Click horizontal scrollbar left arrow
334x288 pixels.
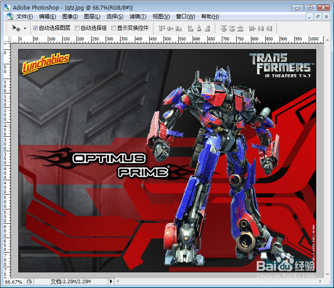point(117,281)
